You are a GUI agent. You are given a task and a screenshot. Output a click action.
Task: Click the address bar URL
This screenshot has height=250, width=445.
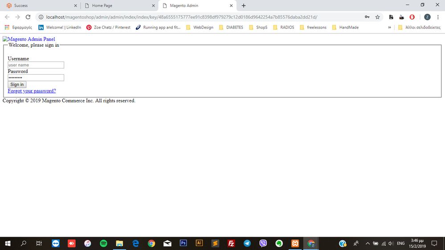click(x=182, y=17)
